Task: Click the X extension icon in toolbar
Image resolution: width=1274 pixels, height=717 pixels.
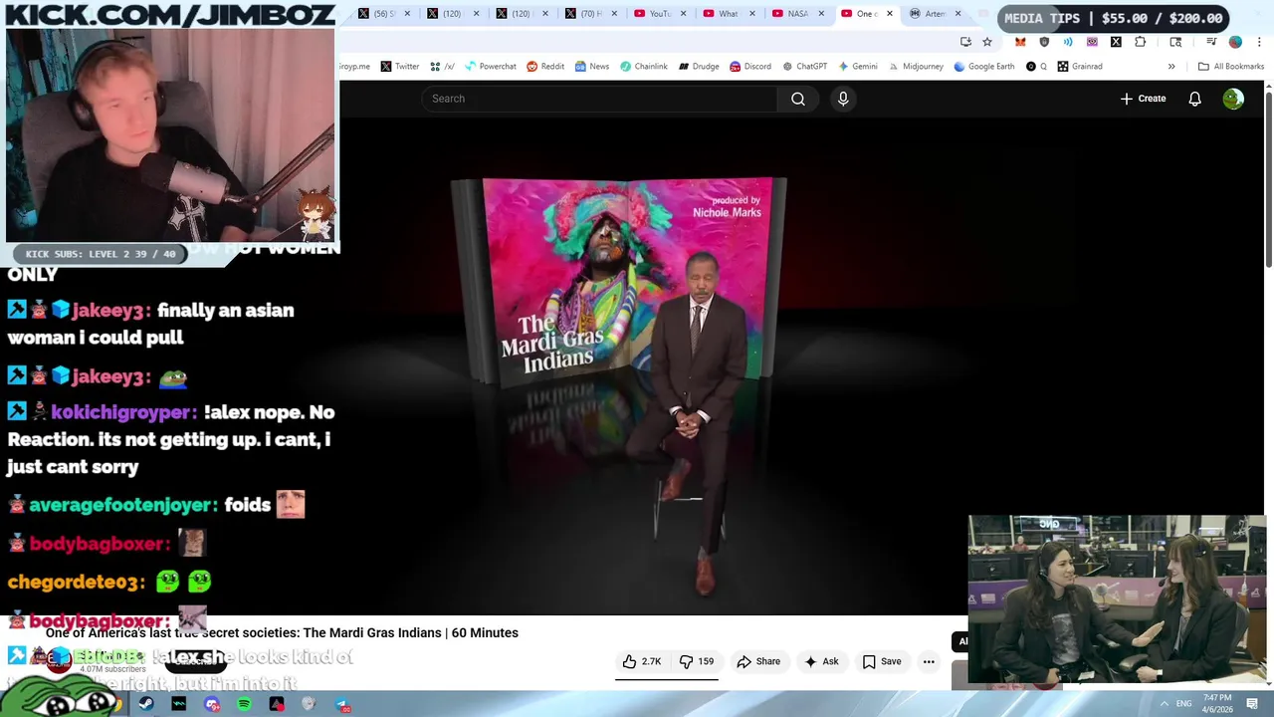Action: pyautogui.click(x=1116, y=42)
